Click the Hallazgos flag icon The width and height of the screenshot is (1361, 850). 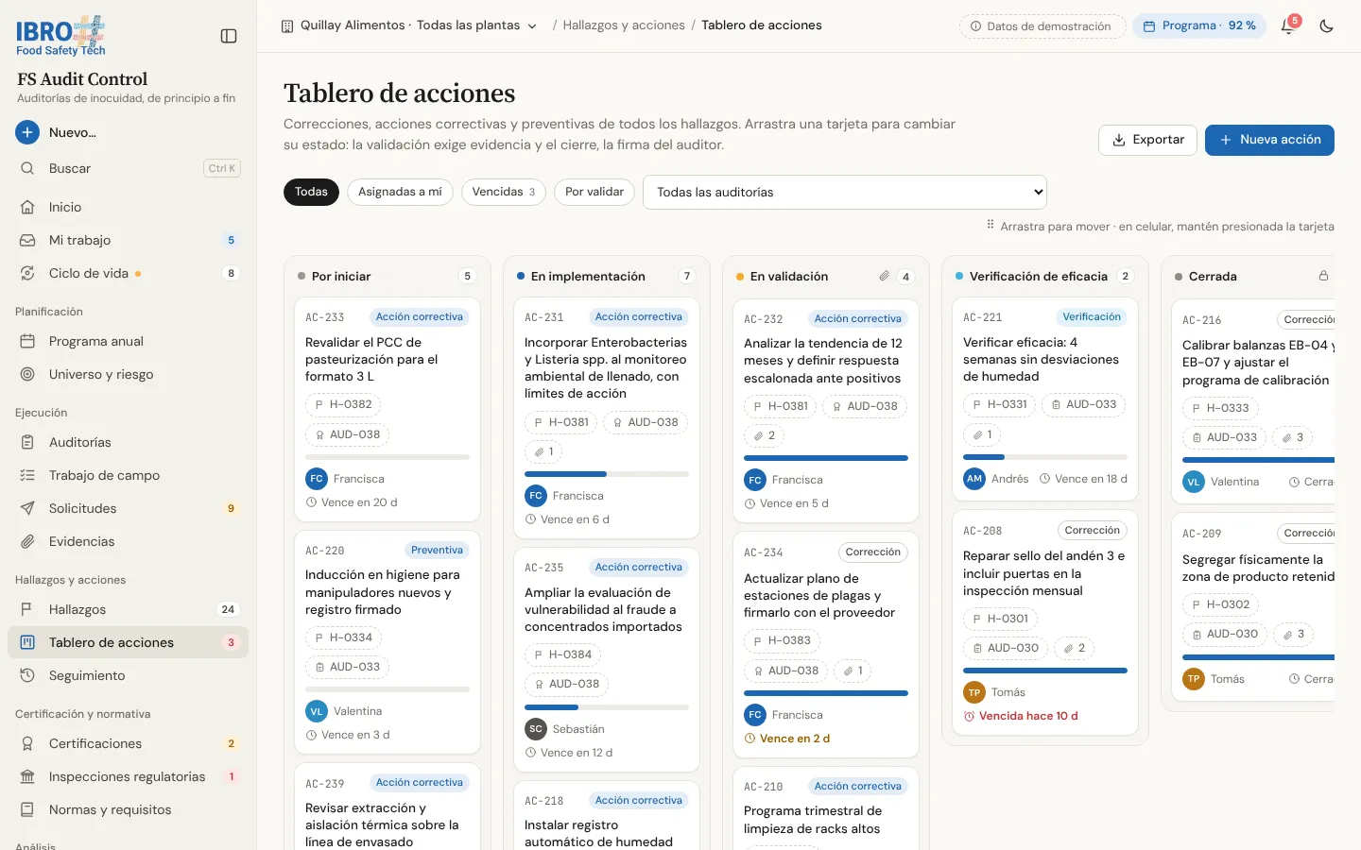click(27, 609)
